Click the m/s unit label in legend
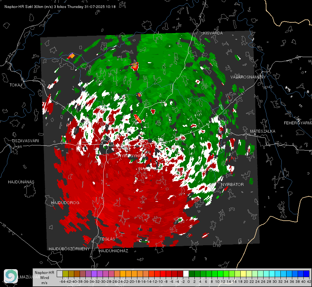312x287 pixels. pyautogui.click(x=44, y=283)
